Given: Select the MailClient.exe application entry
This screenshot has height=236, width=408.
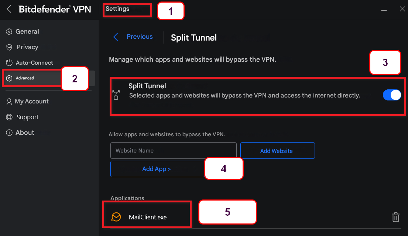Looking at the screenshot, I should click(148, 217).
